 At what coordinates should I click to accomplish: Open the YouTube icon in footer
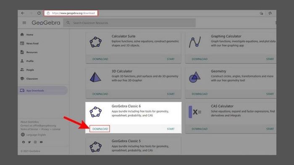(41, 142)
